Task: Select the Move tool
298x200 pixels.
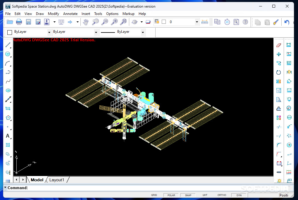Action: click(278, 54)
